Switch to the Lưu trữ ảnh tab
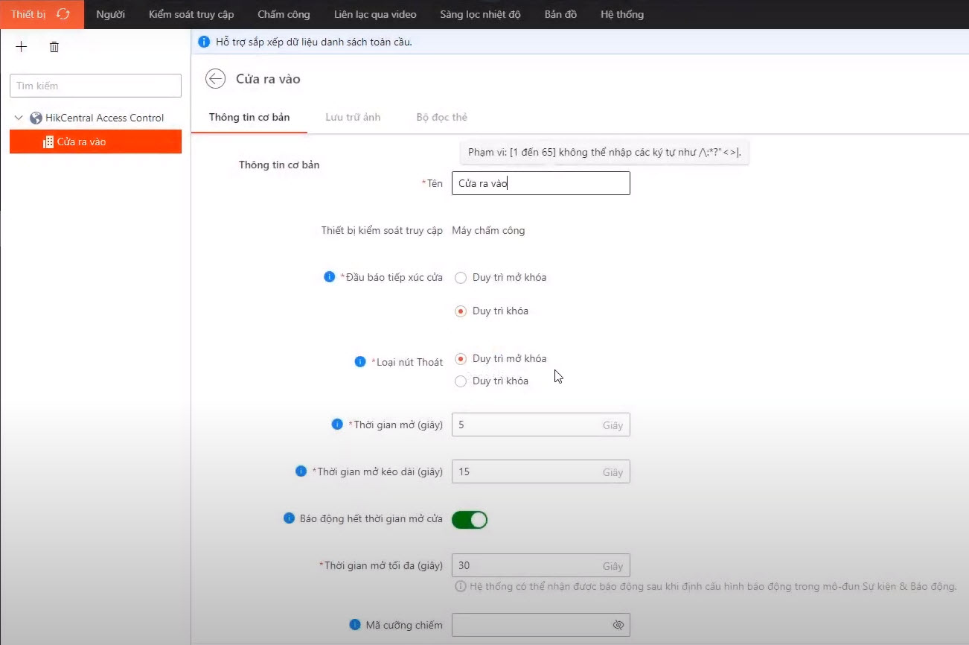The width and height of the screenshot is (969, 645). coord(353,117)
